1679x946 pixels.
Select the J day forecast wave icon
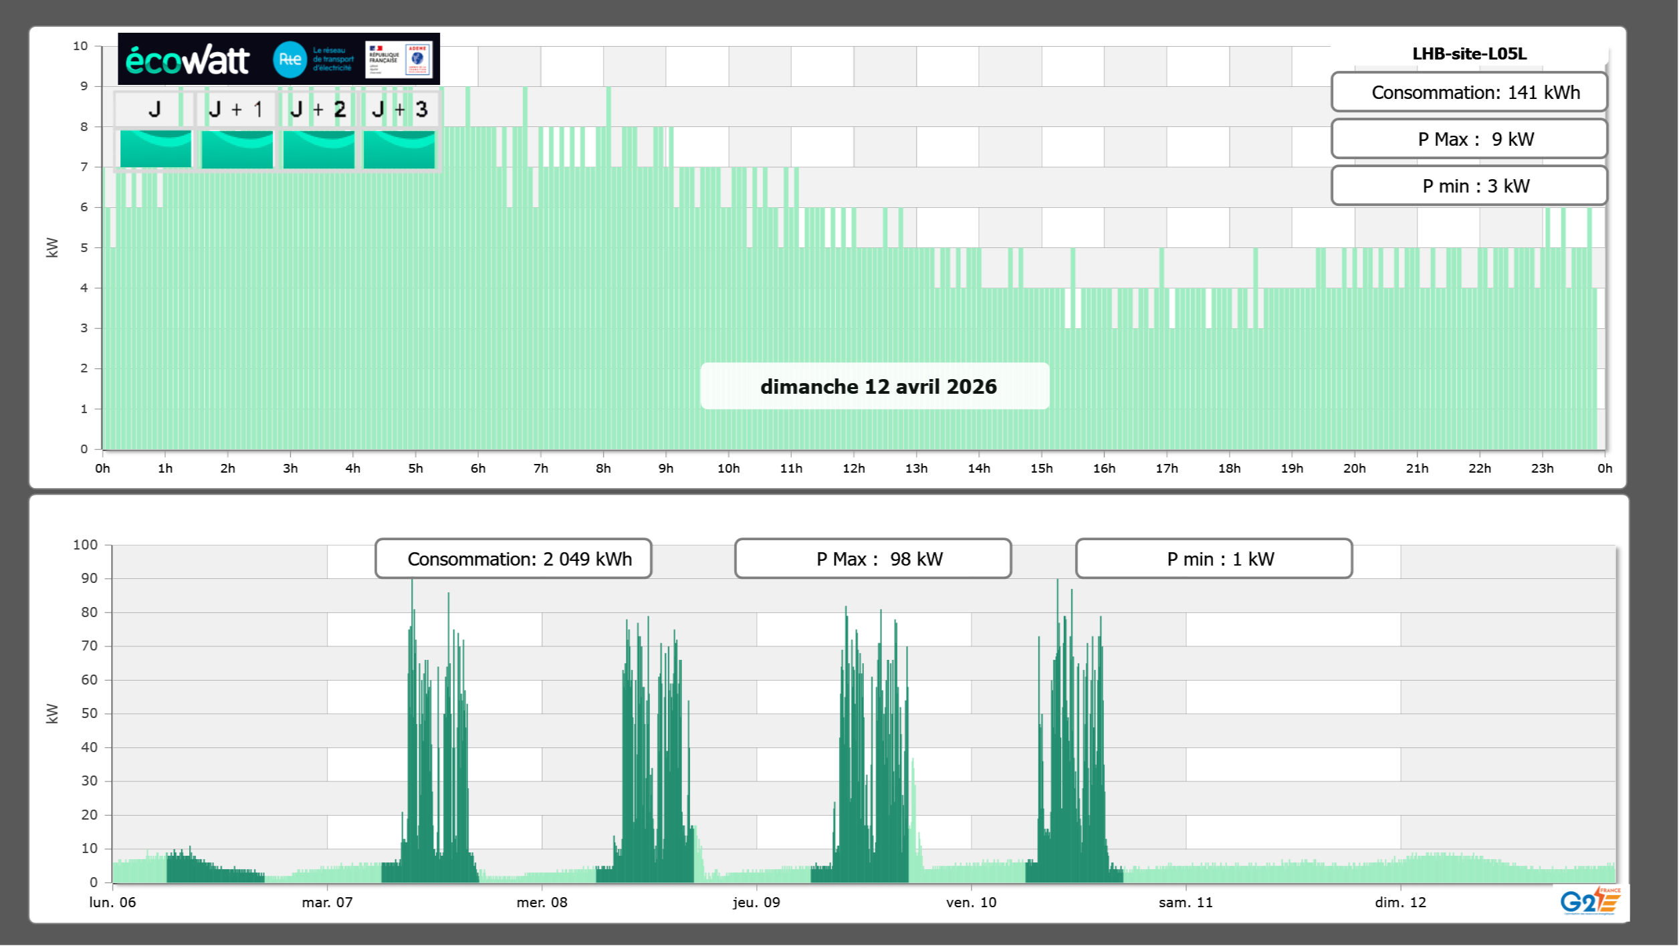pyautogui.click(x=155, y=148)
